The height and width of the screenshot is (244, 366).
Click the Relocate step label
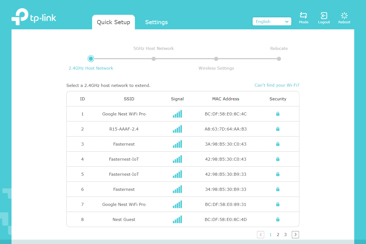[x=279, y=49]
